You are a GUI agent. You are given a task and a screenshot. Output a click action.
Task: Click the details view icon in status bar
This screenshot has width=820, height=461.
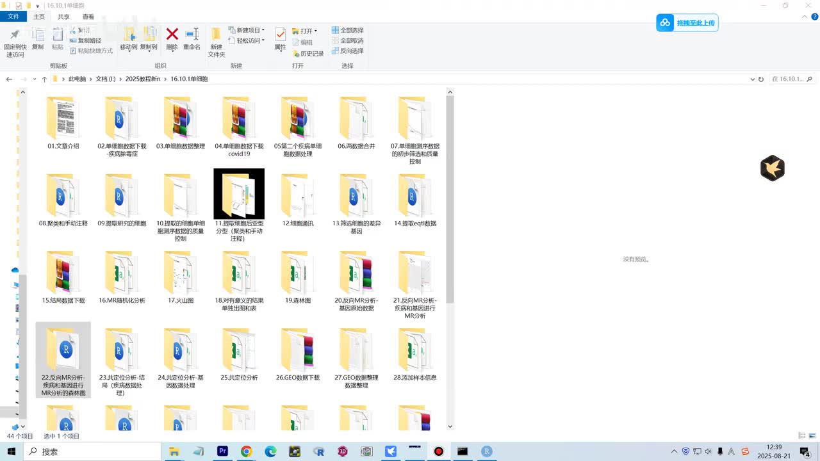(x=803, y=436)
